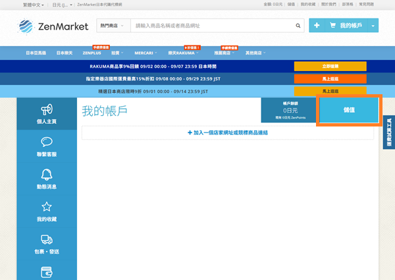Open 我的帳戶 cart button in header
The image size is (395, 280).
pyautogui.click(x=346, y=25)
